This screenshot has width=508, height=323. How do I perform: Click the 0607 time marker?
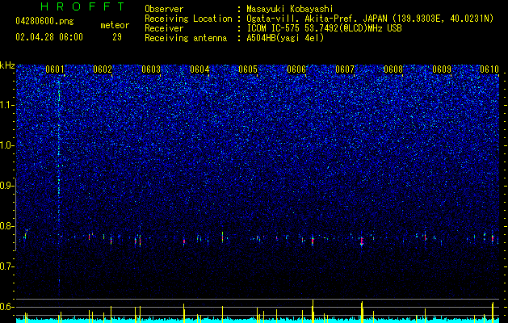(x=345, y=69)
